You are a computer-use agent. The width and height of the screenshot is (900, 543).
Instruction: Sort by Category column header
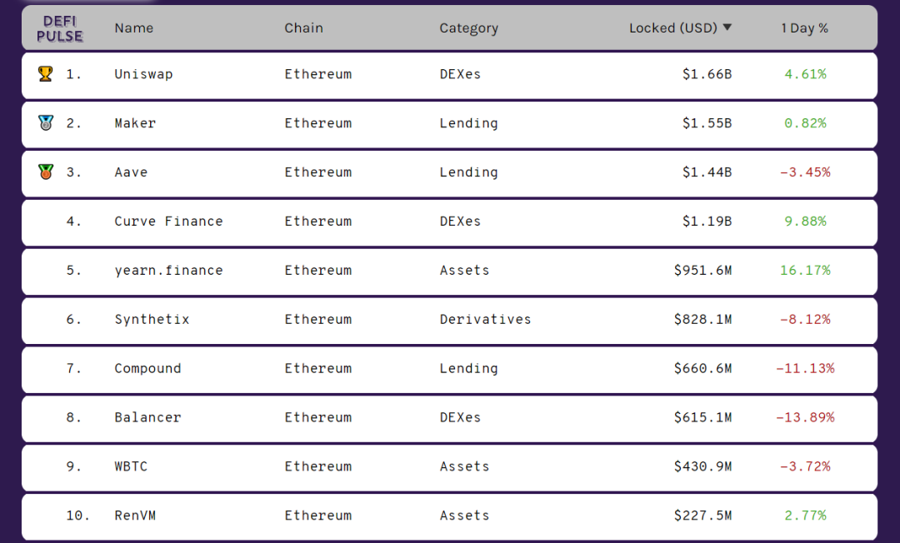(468, 28)
